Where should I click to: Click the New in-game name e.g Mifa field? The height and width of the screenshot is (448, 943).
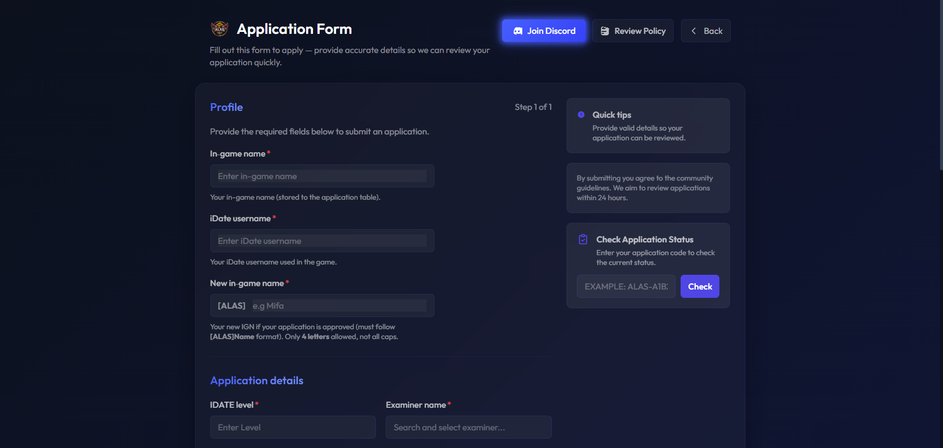point(339,306)
